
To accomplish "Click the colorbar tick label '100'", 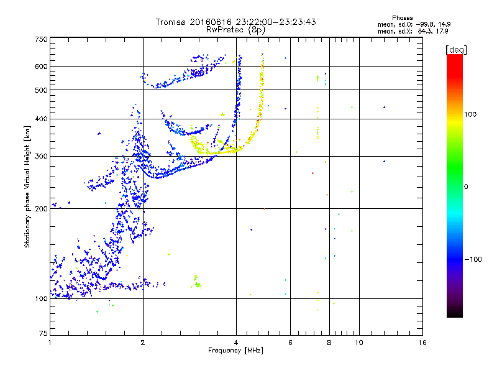I will [x=470, y=114].
